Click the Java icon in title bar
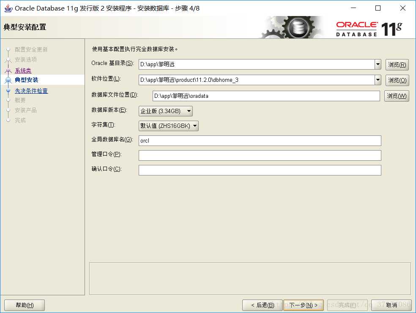Viewport: 416px width, 313px height. tap(8, 8)
